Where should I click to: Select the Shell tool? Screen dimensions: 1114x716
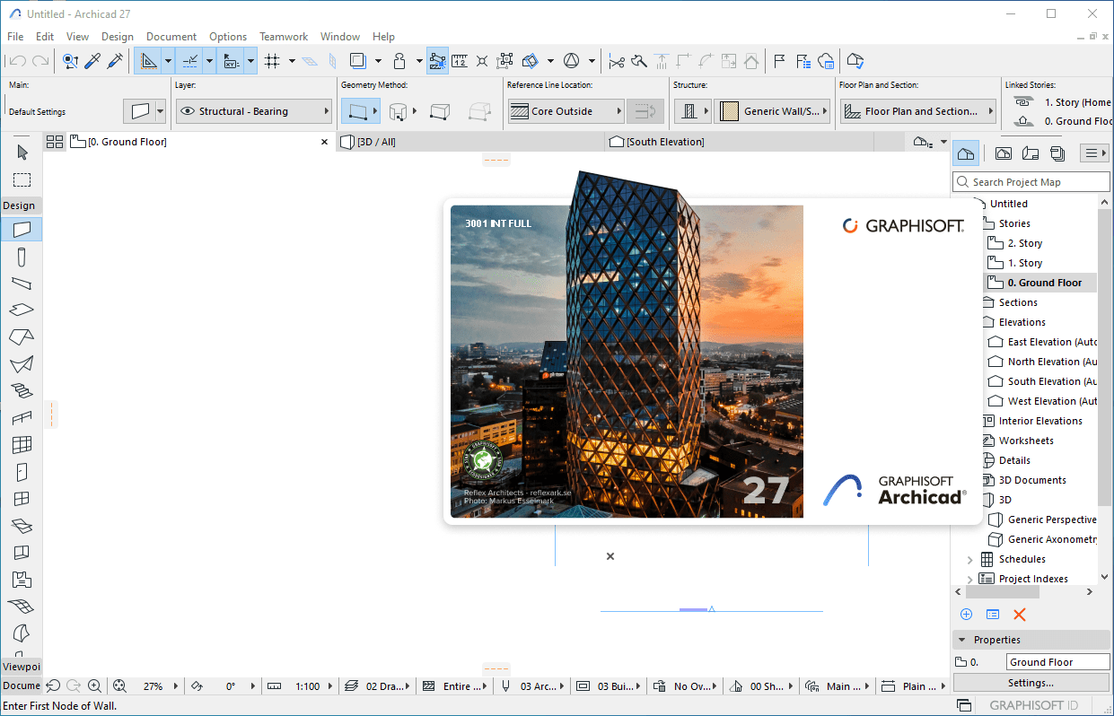point(22,364)
